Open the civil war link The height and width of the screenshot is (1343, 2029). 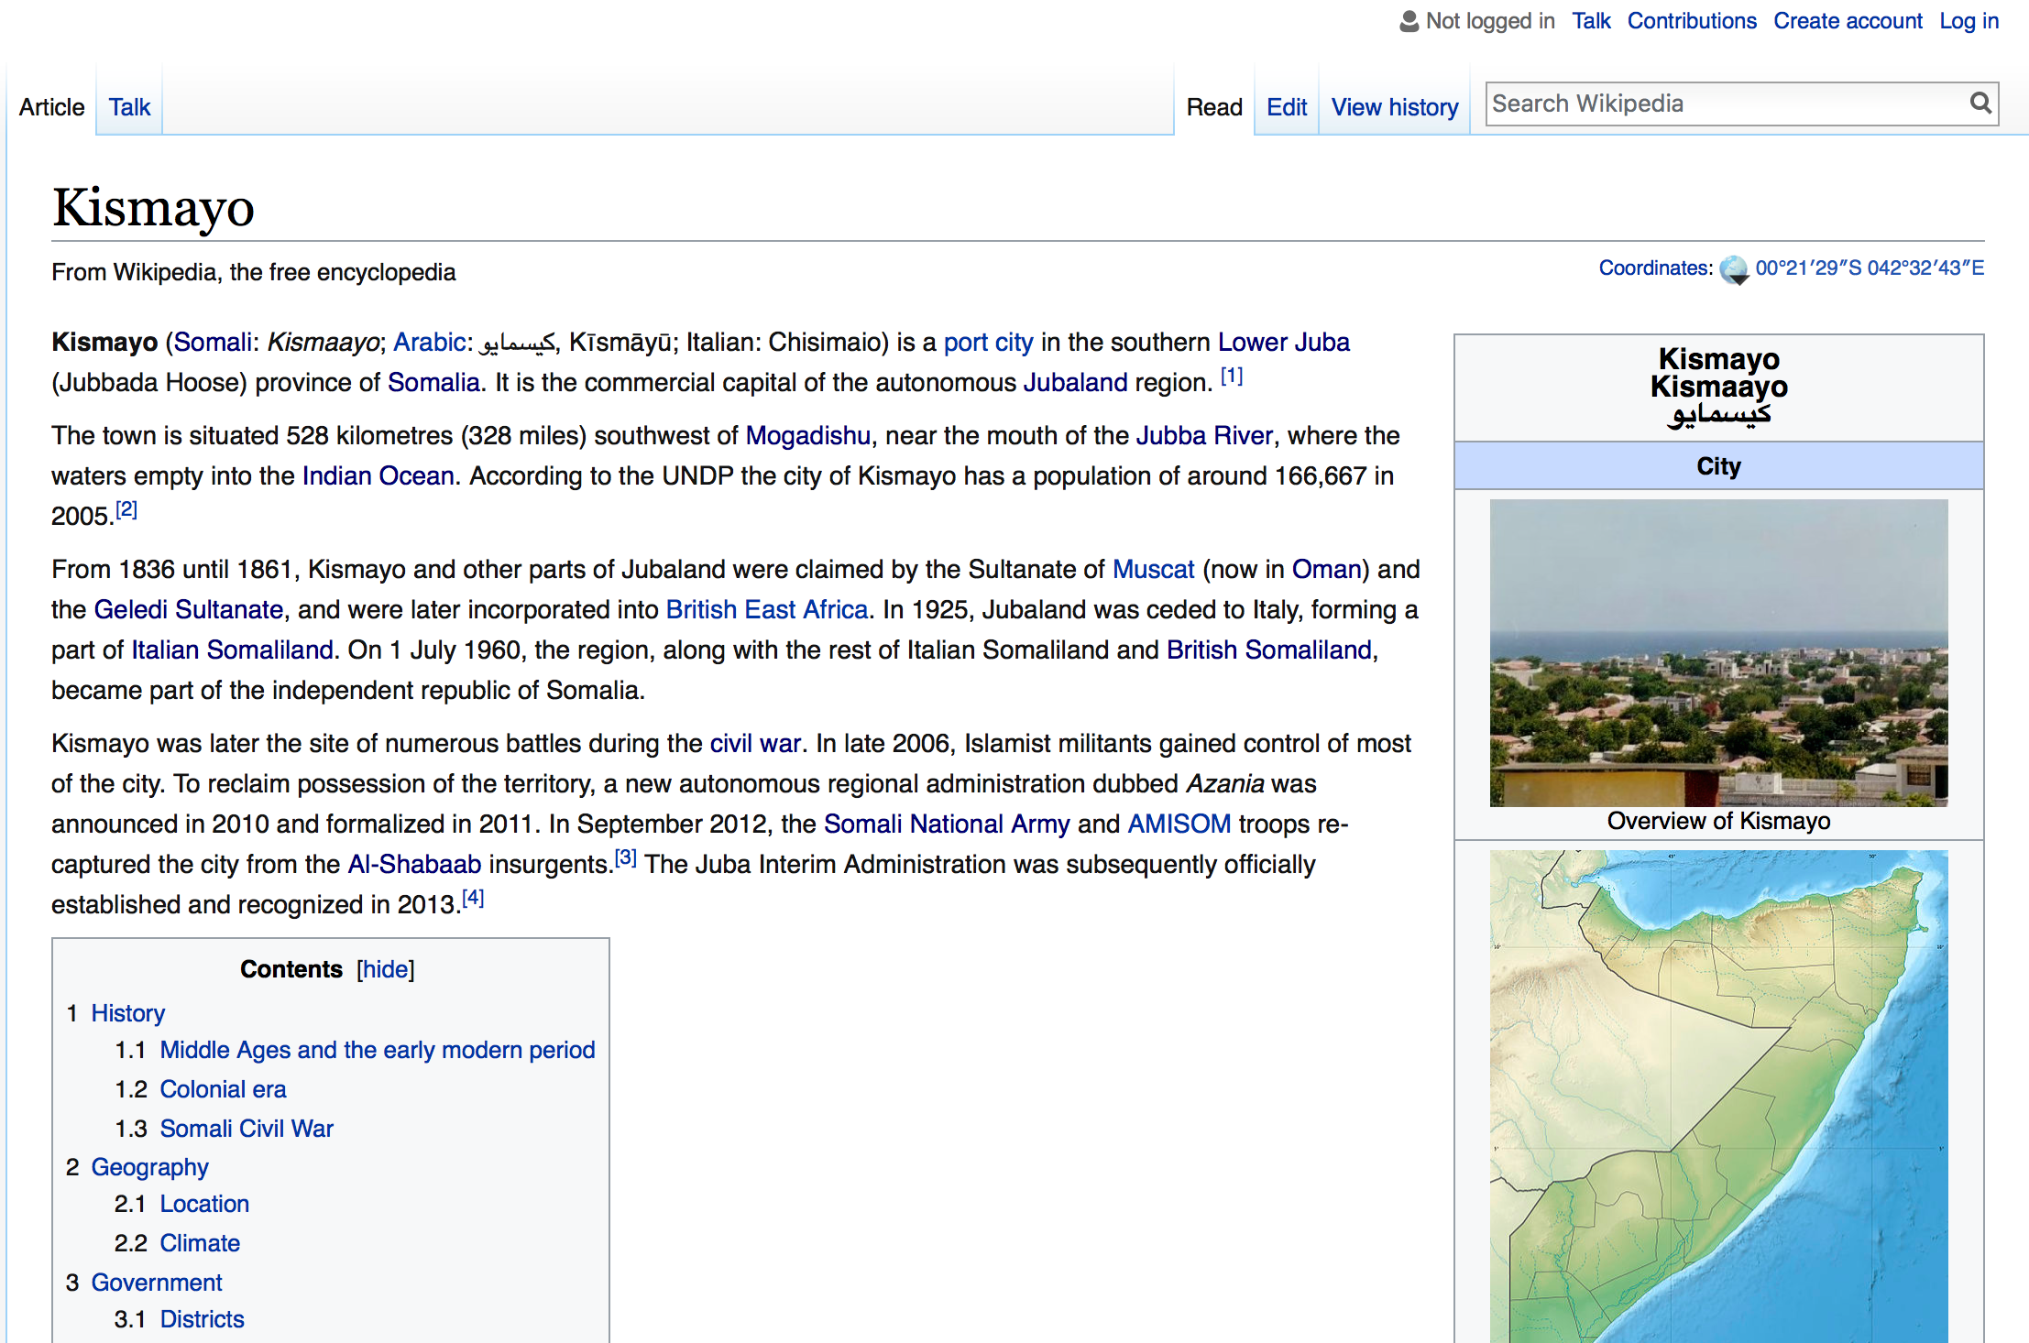[x=755, y=743]
